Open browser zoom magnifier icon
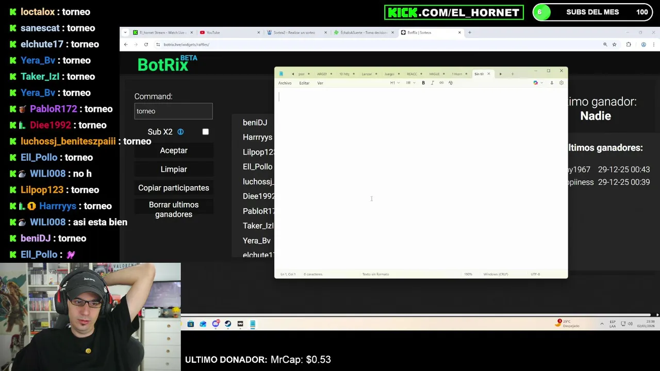This screenshot has height=371, width=660. pyautogui.click(x=605, y=45)
